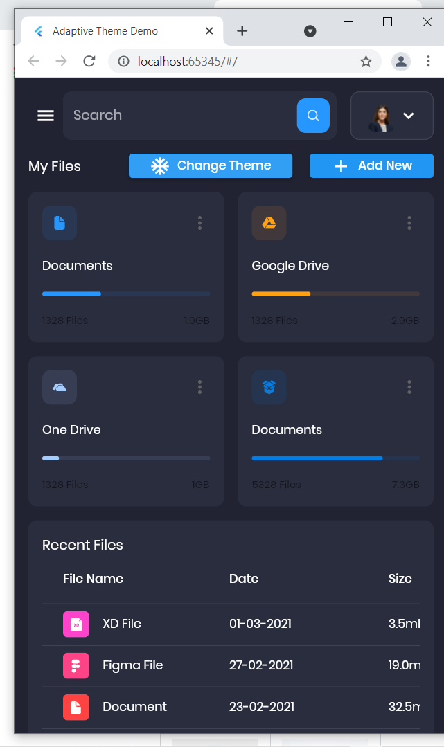Click the Google Drive orange progress bar
Image resolution: width=444 pixels, height=747 pixels.
(x=336, y=294)
